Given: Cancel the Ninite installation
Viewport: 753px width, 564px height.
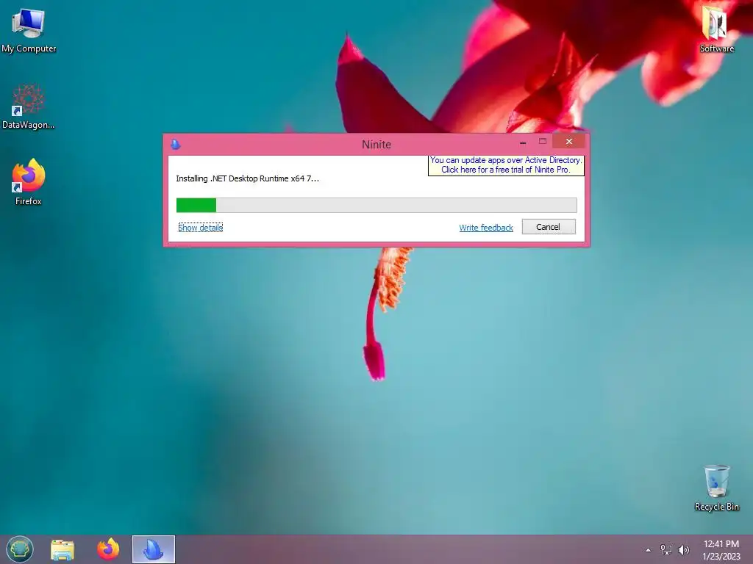Looking at the screenshot, I should [549, 227].
